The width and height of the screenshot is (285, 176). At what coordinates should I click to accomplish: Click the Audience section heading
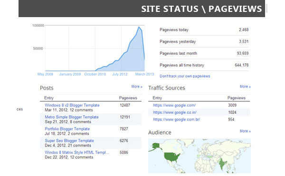tap(160, 133)
